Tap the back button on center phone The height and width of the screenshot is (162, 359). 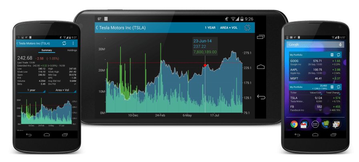(x=261, y=97)
